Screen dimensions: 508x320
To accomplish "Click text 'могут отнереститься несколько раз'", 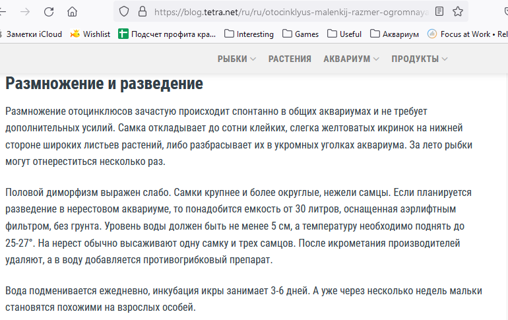I will (85, 161).
